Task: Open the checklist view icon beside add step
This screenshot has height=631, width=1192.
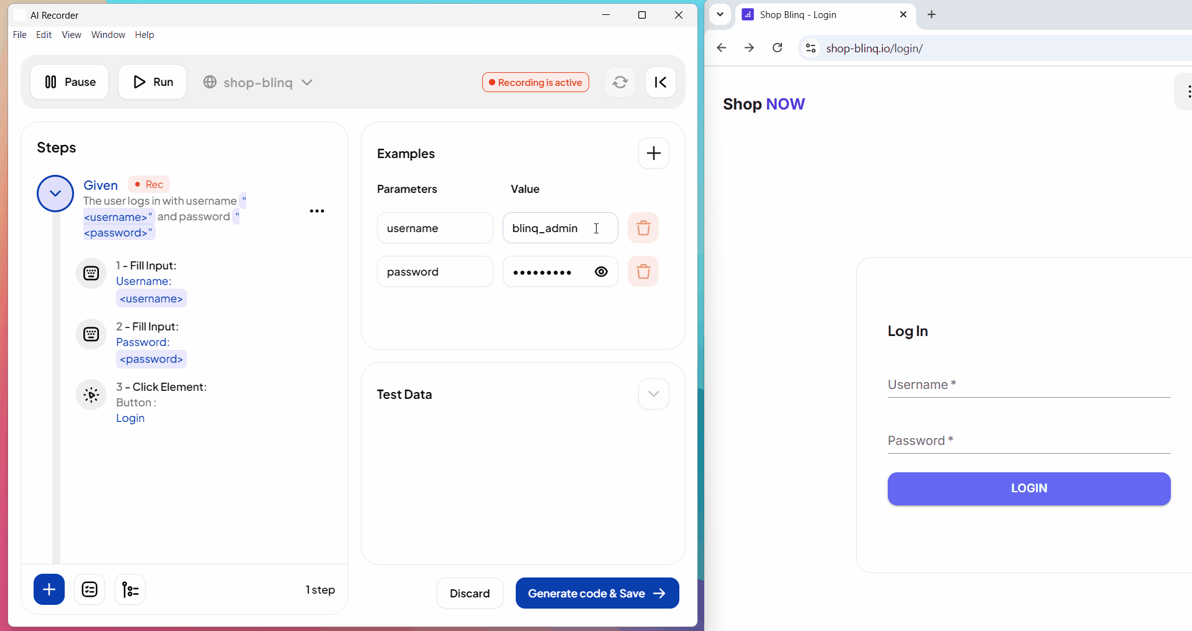Action: click(x=90, y=589)
